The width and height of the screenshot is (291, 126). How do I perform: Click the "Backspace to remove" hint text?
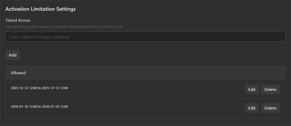pyautogui.click(x=85, y=27)
